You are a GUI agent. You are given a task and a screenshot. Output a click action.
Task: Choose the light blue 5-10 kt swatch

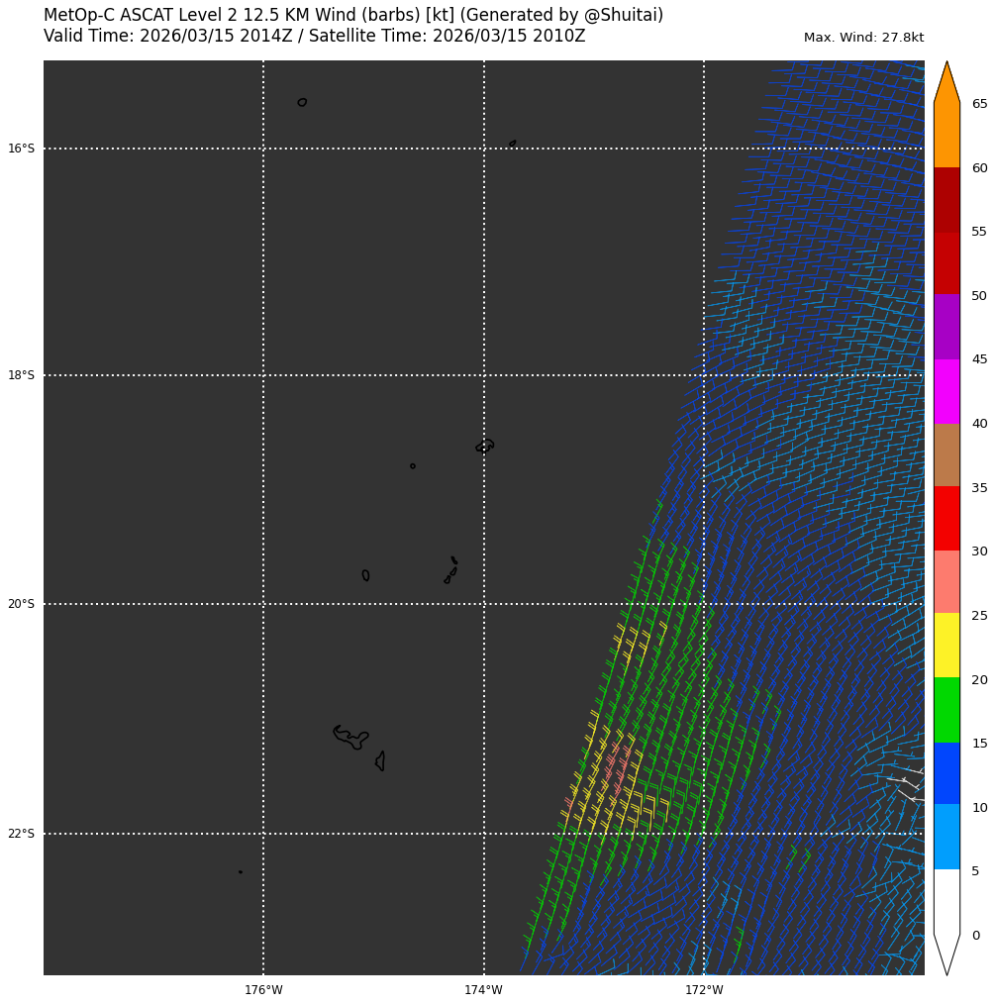coord(946,836)
